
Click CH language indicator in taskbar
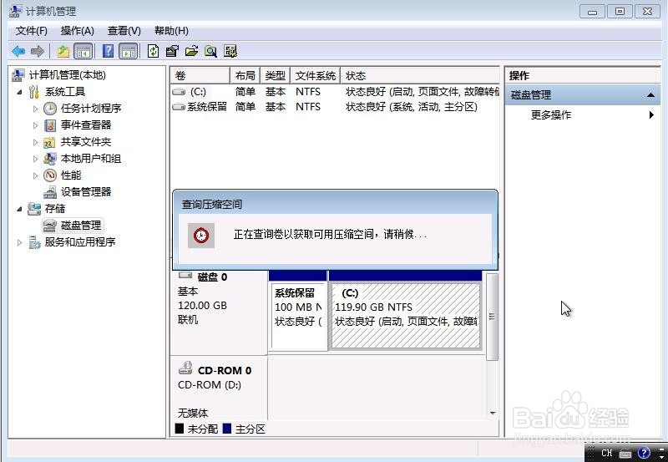(x=607, y=453)
